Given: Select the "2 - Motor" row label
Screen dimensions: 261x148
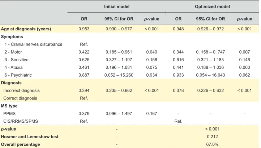Looking at the screenshot, I should [x=13, y=52].
